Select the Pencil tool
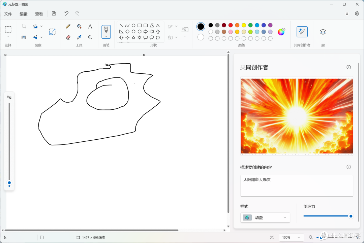Image resolution: width=364 pixels, height=243 pixels. [x=68, y=27]
